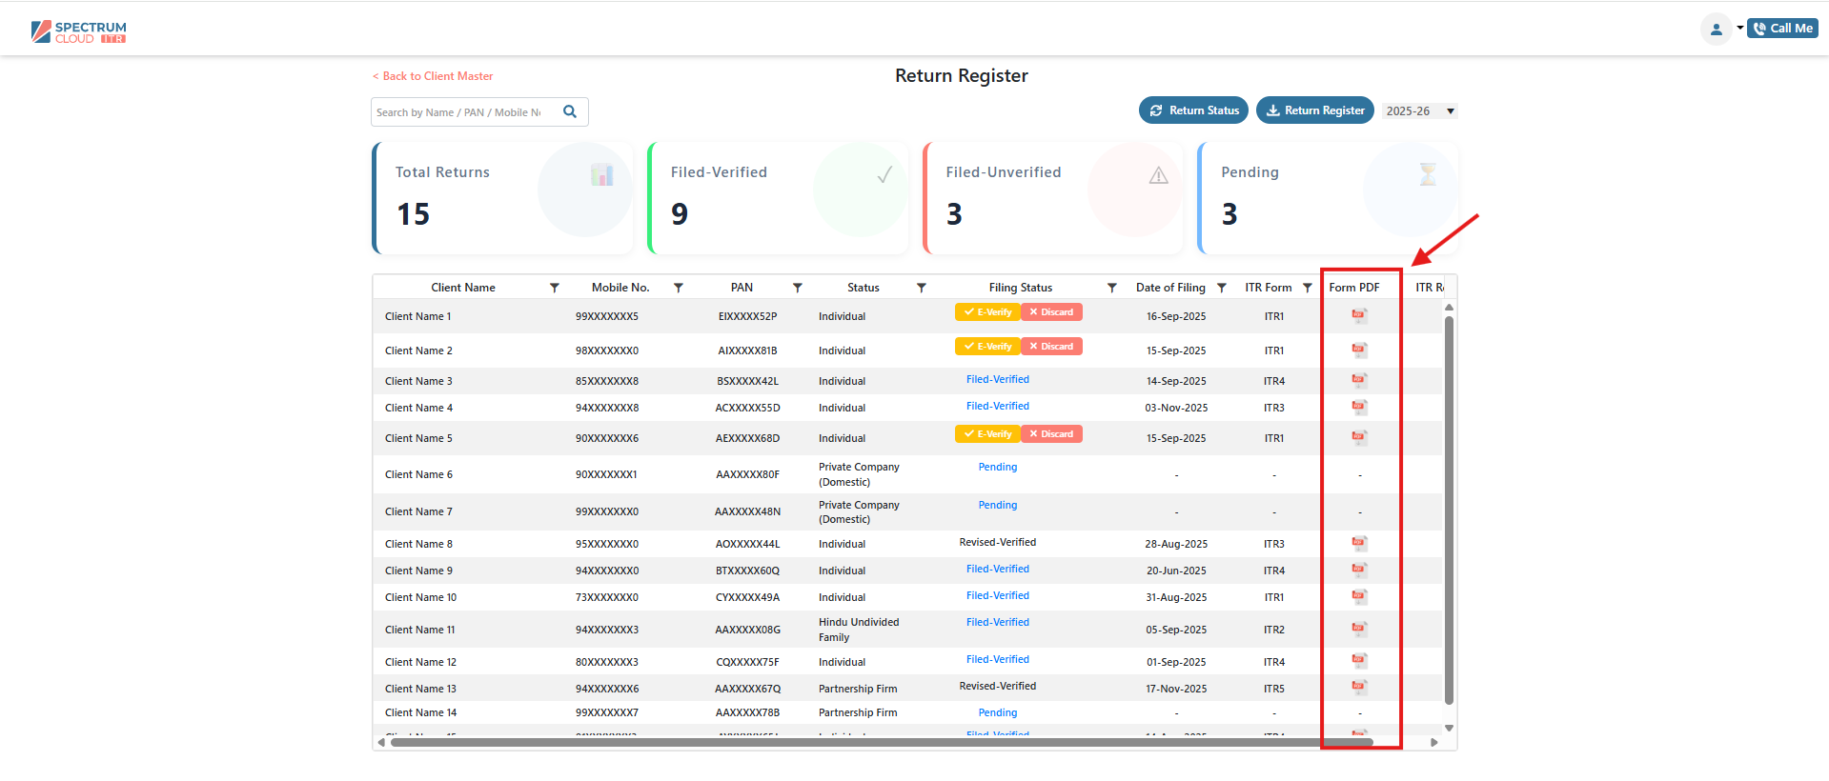Open filter for PAN column
This screenshot has height=781, width=1829.
coord(797,288)
